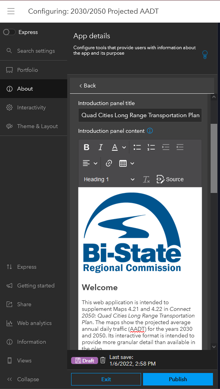Open the Express option in bottom sidebar
Viewport: 220px width, 389px height.
34,267
